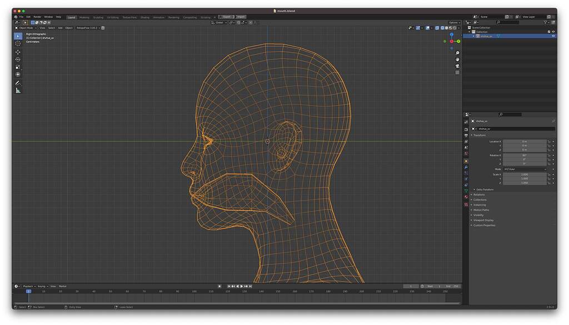Click the Toggle X-Ray icon in header
Image resolution: width=569 pixels, height=325 pixels.
coord(437,28)
